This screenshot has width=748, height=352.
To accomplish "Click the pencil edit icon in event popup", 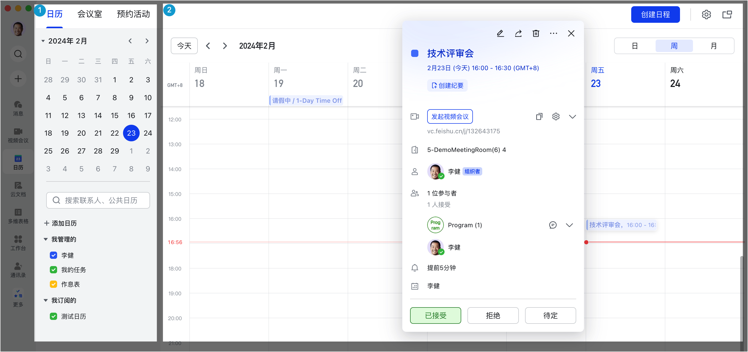I will click(500, 33).
